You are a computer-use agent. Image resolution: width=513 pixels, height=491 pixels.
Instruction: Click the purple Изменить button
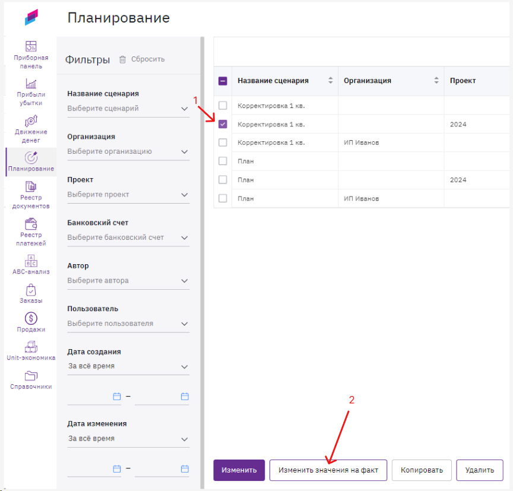click(x=239, y=470)
